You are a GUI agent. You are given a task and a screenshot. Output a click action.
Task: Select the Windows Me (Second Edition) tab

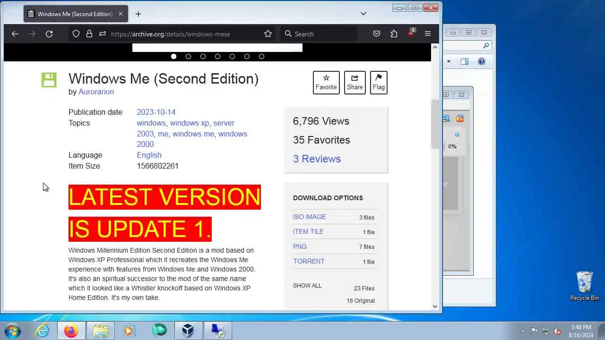tap(75, 14)
